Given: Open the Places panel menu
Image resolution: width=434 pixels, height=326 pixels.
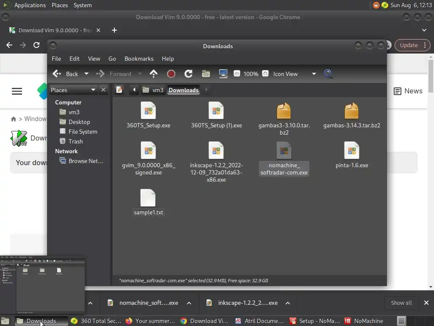Looking at the screenshot, I should [x=60, y=5].
